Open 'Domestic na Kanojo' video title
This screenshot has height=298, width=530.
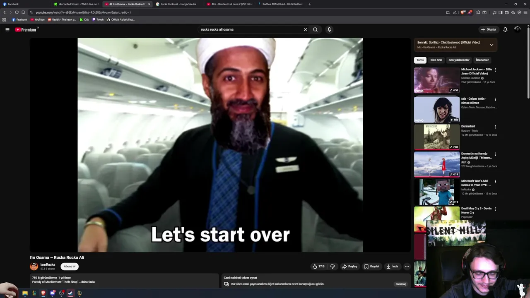coord(476,156)
